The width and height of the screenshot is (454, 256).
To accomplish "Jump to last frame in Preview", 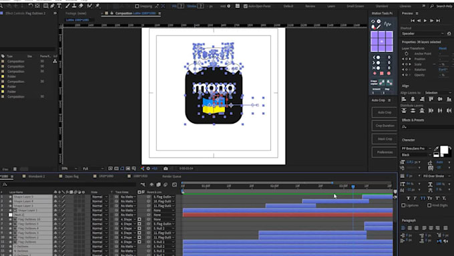I will [x=438, y=21].
